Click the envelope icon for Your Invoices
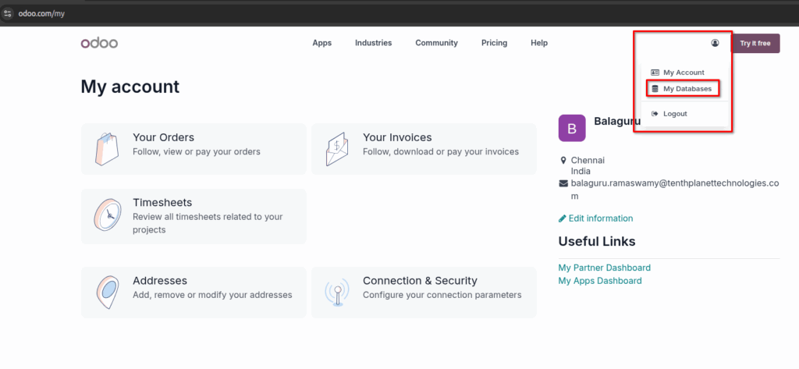 click(x=337, y=149)
